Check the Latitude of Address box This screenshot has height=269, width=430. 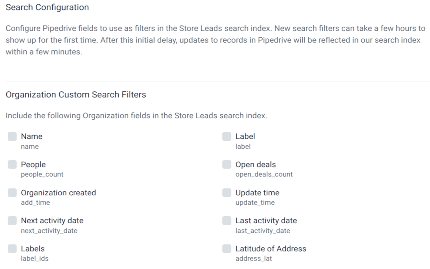(x=227, y=249)
